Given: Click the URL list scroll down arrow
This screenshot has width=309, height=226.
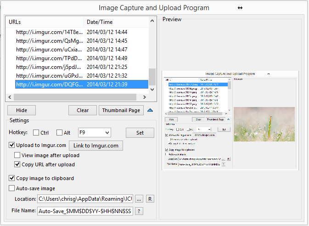Looking at the screenshot, I should click(x=152, y=89).
